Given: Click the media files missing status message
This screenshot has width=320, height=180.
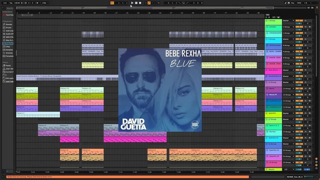Looking at the screenshot, I should pos(128,177).
